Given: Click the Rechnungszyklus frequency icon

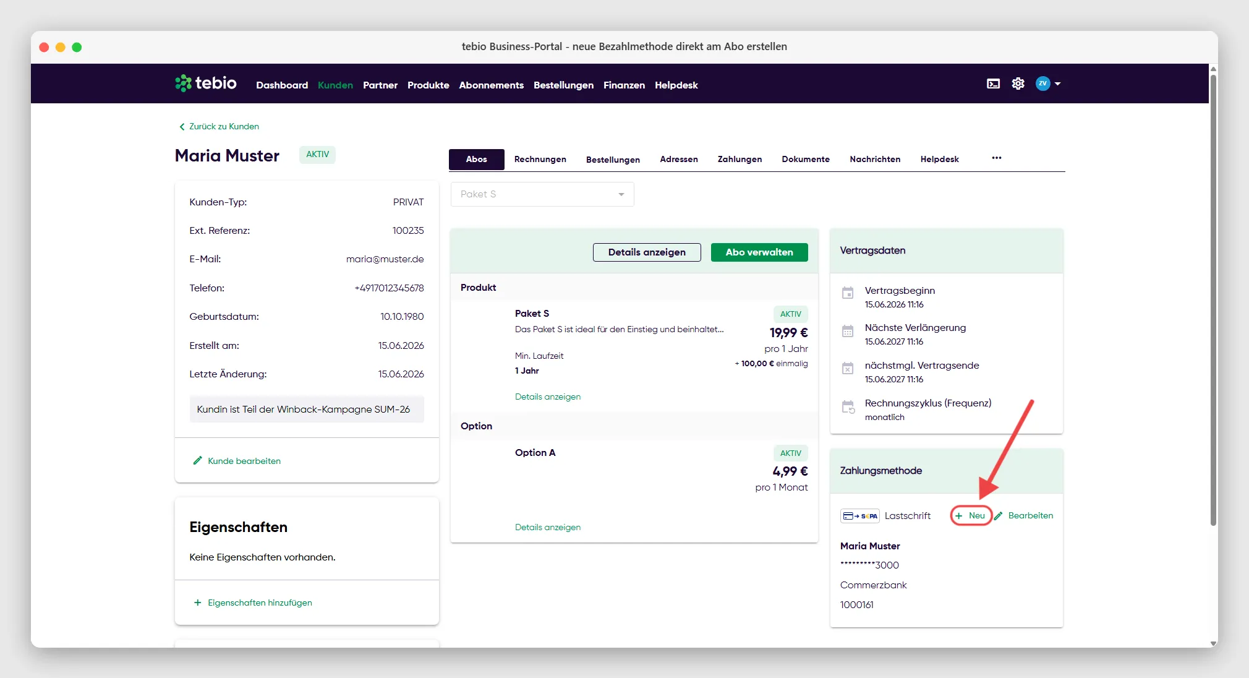Looking at the screenshot, I should (x=848, y=406).
